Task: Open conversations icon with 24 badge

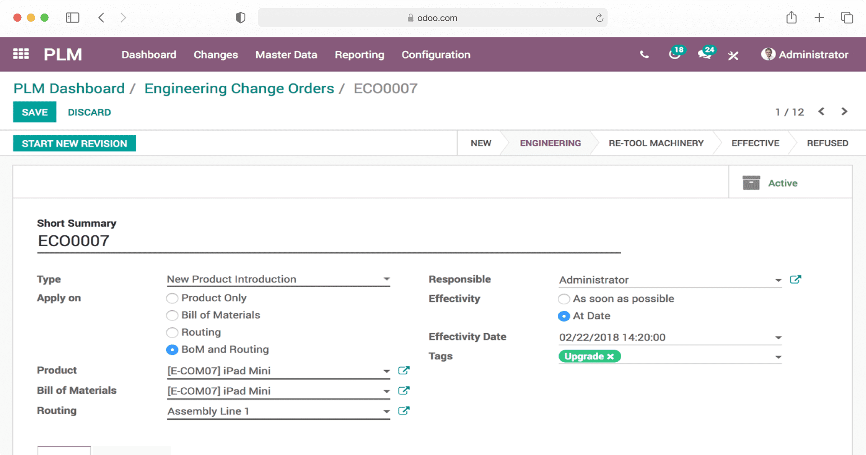Action: [x=705, y=54]
